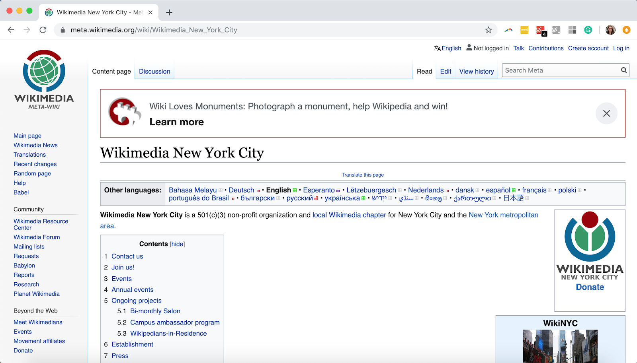
Task: Switch to español language version
Action: 498,190
